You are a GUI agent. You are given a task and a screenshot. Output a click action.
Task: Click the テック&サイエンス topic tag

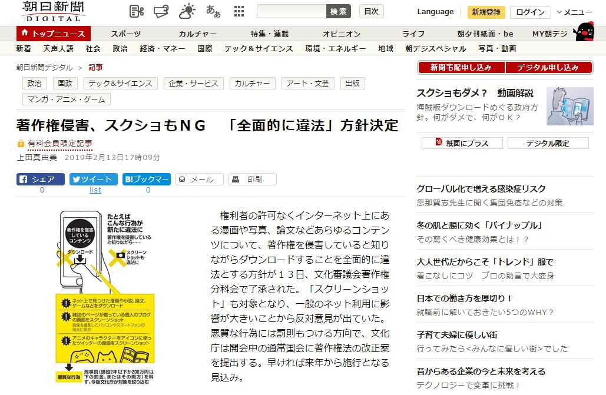[x=121, y=83]
